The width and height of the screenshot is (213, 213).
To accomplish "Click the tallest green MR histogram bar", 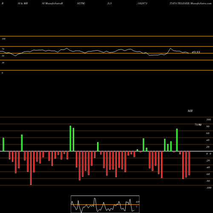I will (x=70, y=138).
